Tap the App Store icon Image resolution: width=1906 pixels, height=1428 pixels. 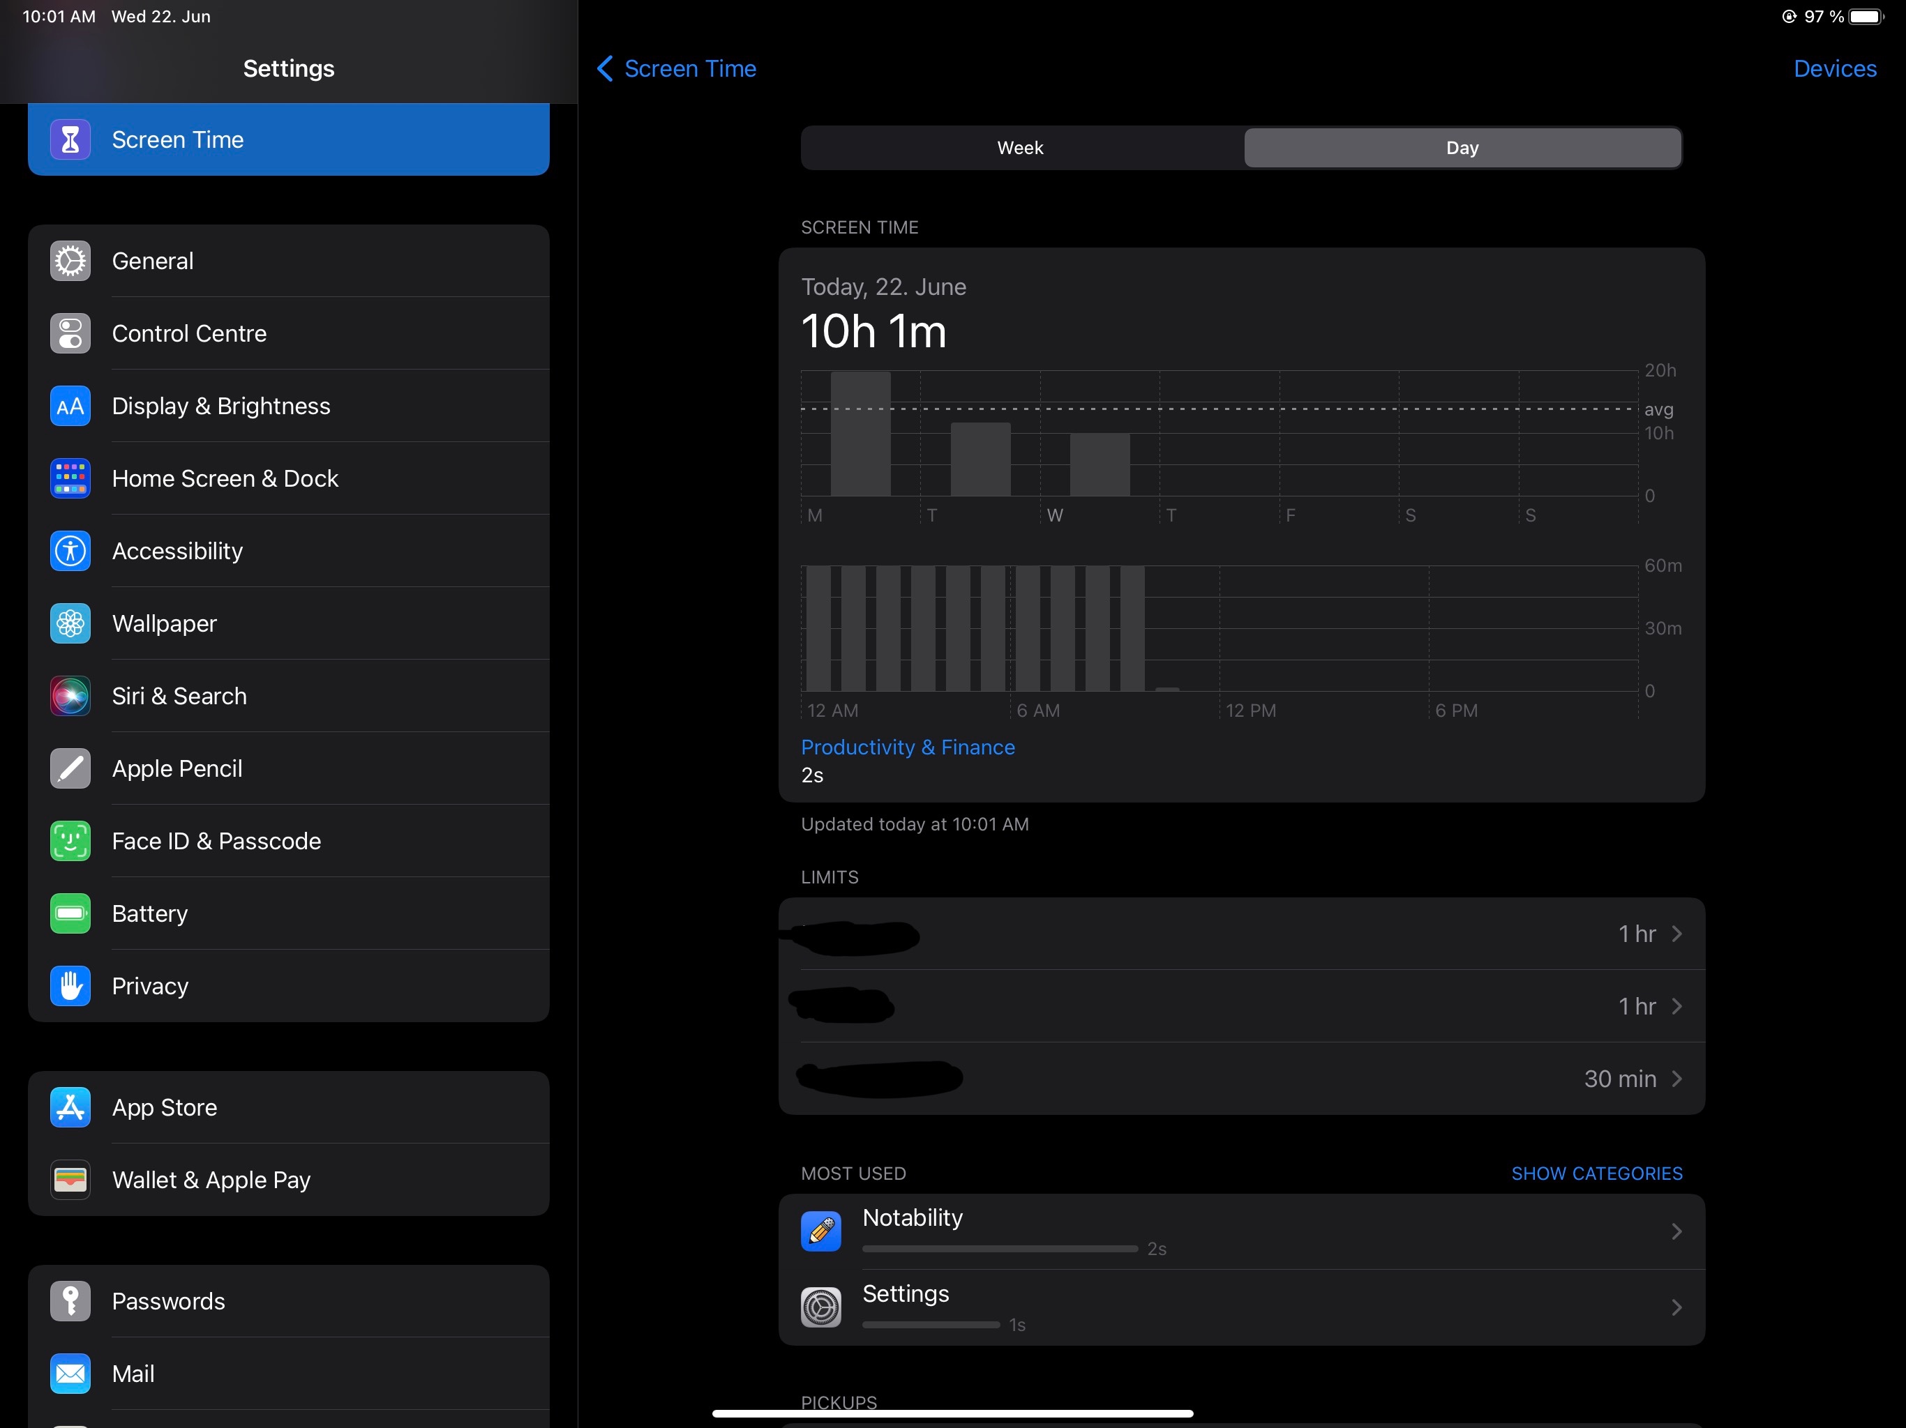pyautogui.click(x=70, y=1107)
